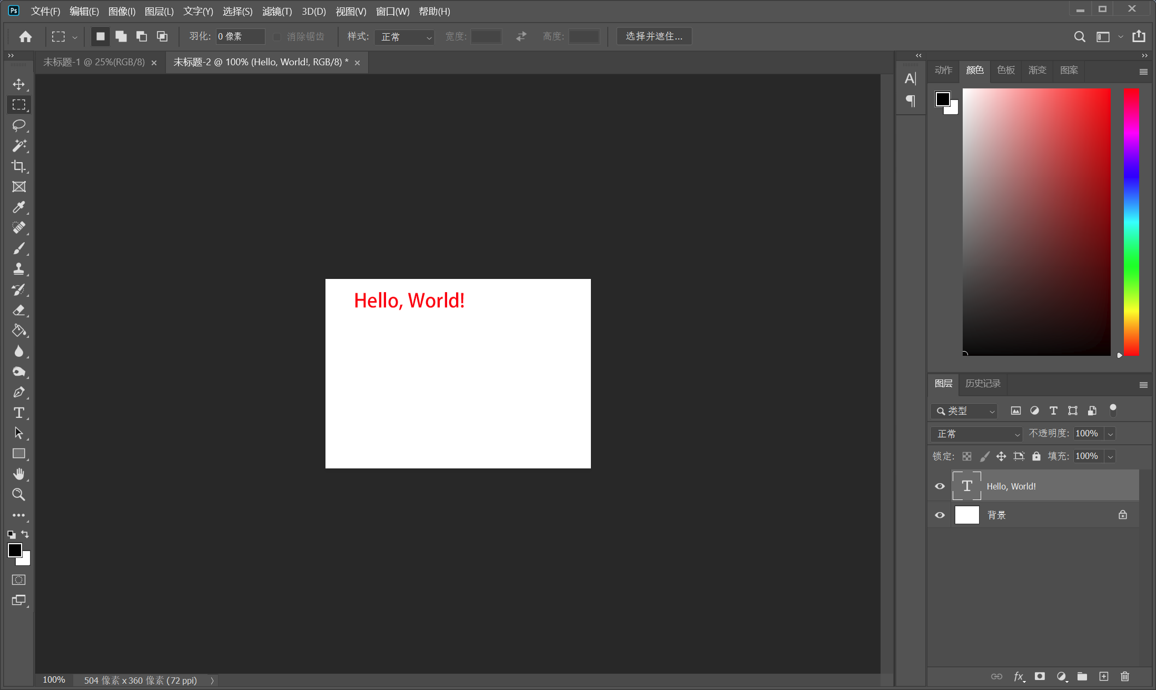The width and height of the screenshot is (1156, 690).
Task: Switch to the 历史记录 tab
Action: tap(982, 384)
